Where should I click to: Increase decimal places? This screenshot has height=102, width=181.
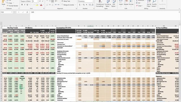point(90,5)
